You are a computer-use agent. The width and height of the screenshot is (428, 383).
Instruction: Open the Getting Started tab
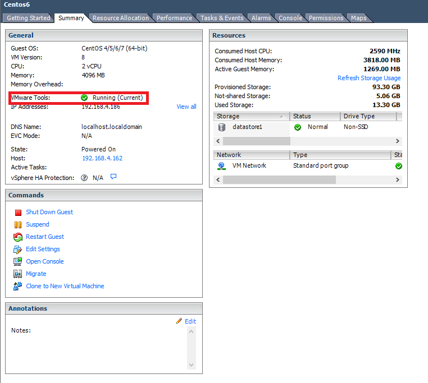pos(29,18)
